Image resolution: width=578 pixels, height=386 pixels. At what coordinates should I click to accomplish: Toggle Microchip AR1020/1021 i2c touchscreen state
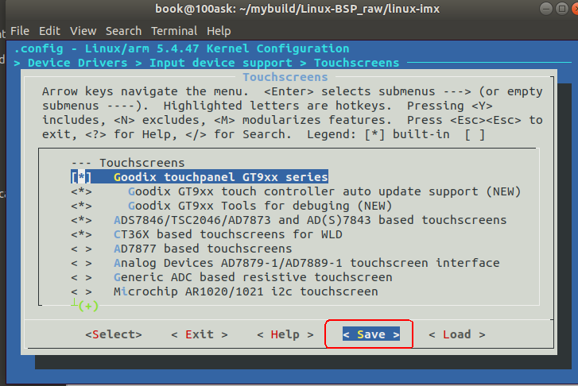pos(81,291)
